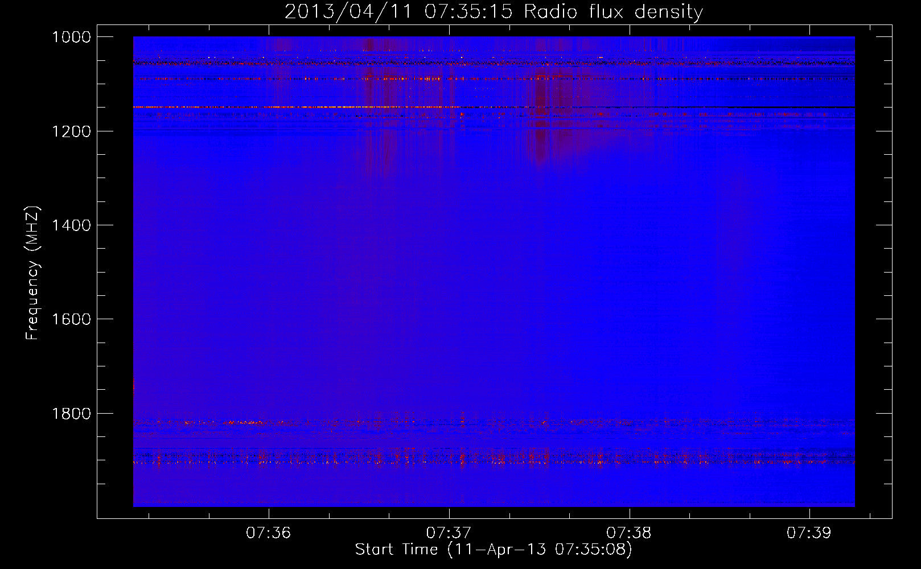The width and height of the screenshot is (921, 569).
Task: Click the 07:39 time tick label
Action: point(809,533)
